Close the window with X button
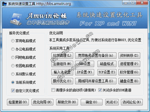 (142, 3)
